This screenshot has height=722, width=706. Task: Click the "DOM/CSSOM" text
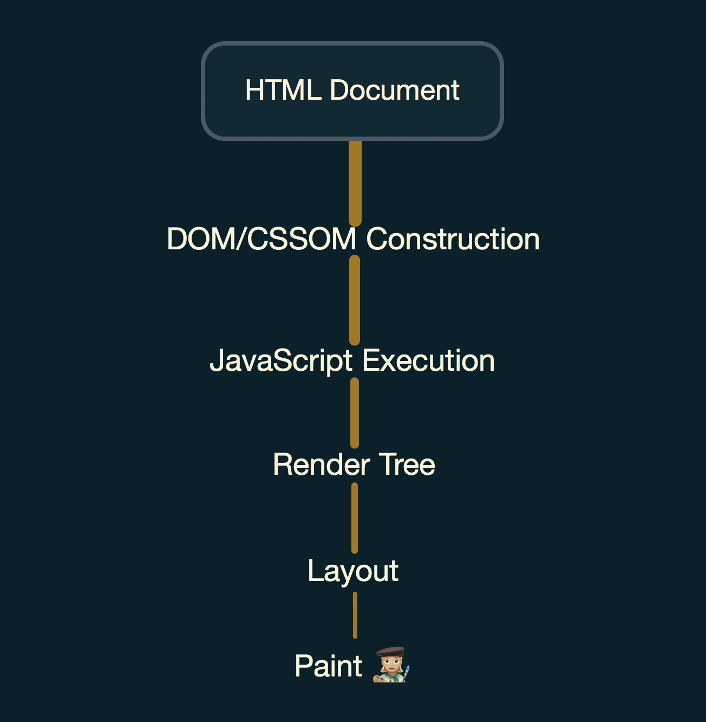click(262, 239)
